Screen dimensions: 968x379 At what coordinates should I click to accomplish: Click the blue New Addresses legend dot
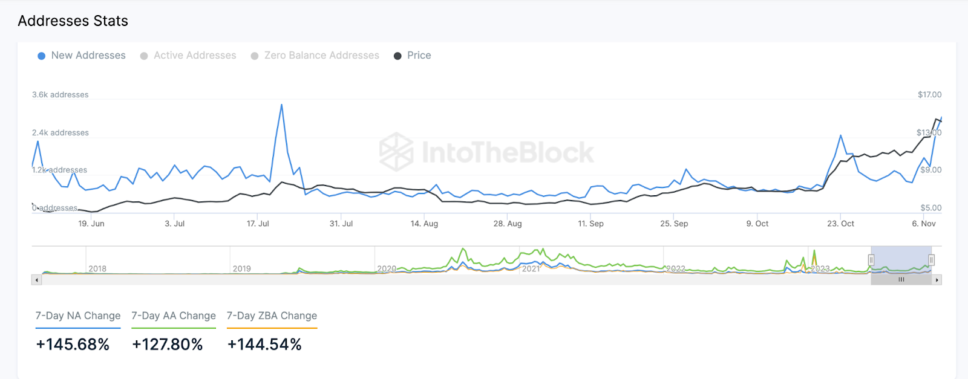click(41, 56)
